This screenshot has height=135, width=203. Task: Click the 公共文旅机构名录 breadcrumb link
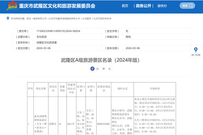tap(103, 19)
